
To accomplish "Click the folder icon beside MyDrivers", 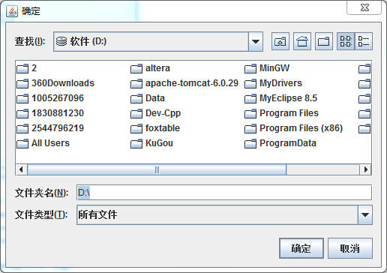I will pos(250,83).
